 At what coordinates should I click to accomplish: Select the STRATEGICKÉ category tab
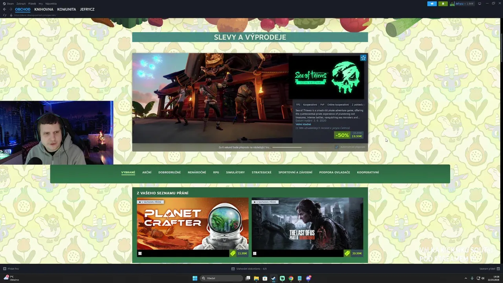pos(261,172)
